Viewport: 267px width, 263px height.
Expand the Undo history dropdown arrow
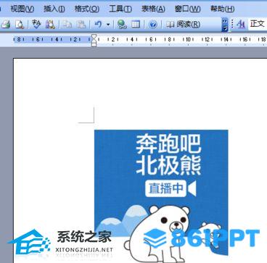pyautogui.click(x=108, y=25)
